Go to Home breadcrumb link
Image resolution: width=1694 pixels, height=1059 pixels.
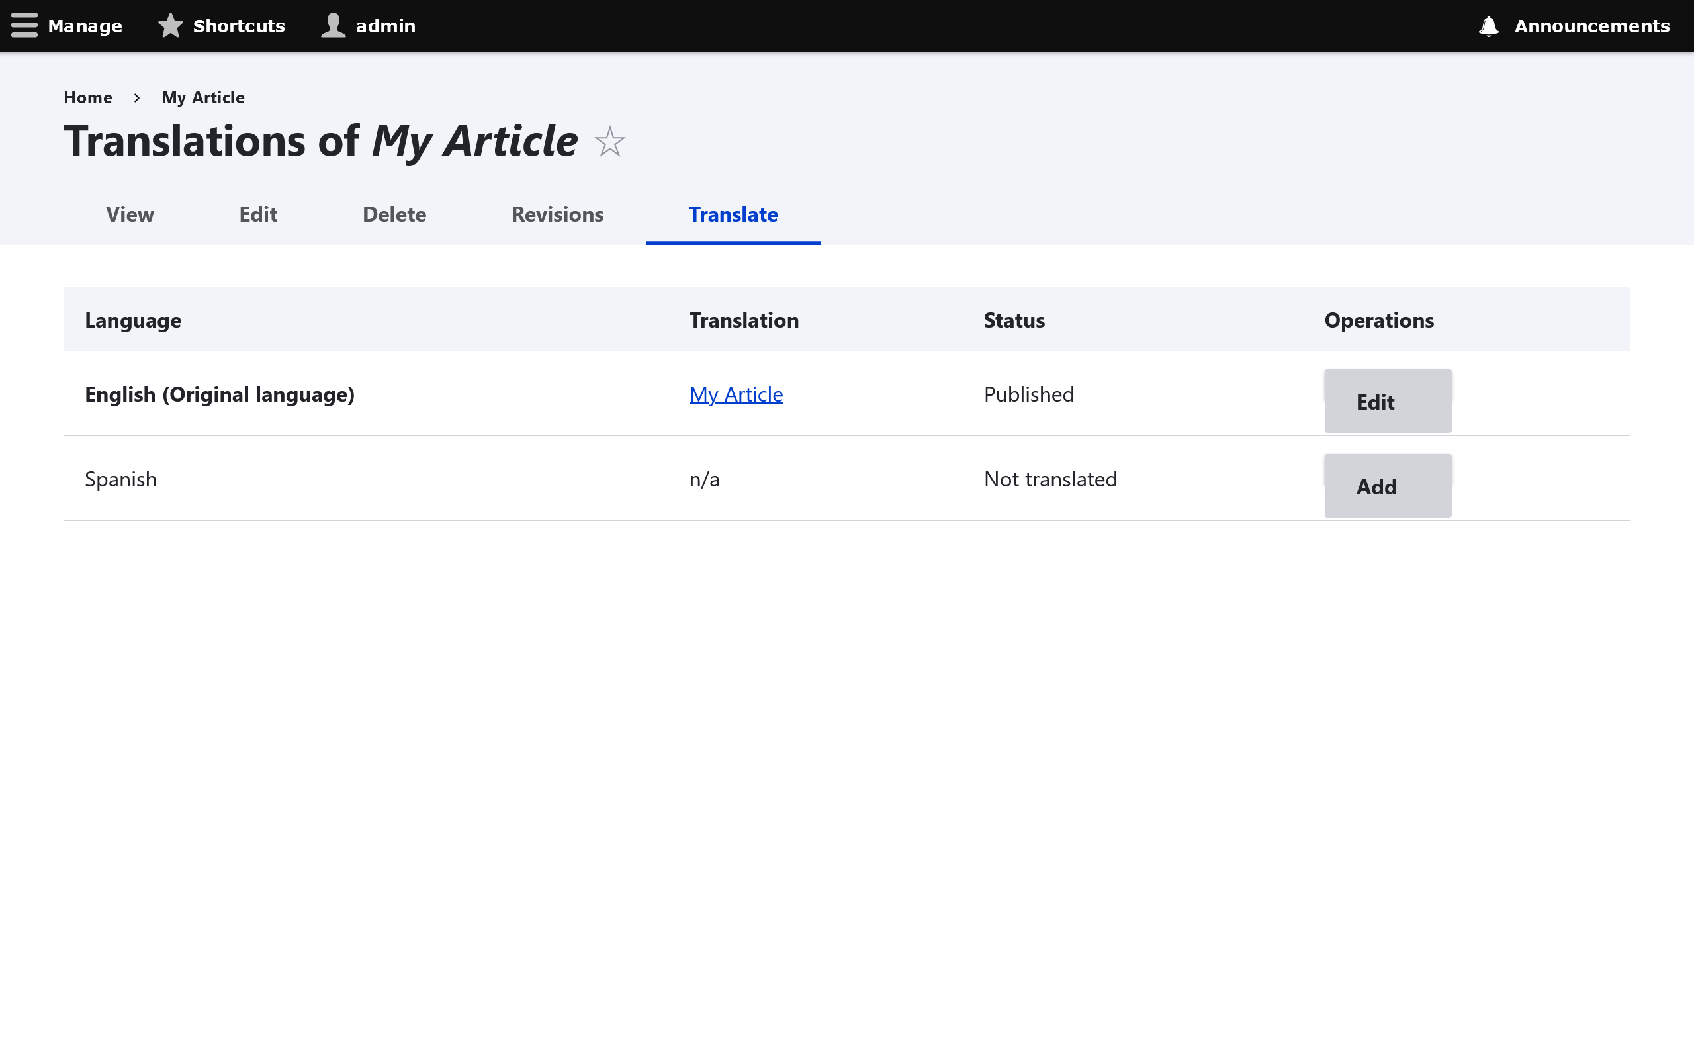tap(88, 97)
